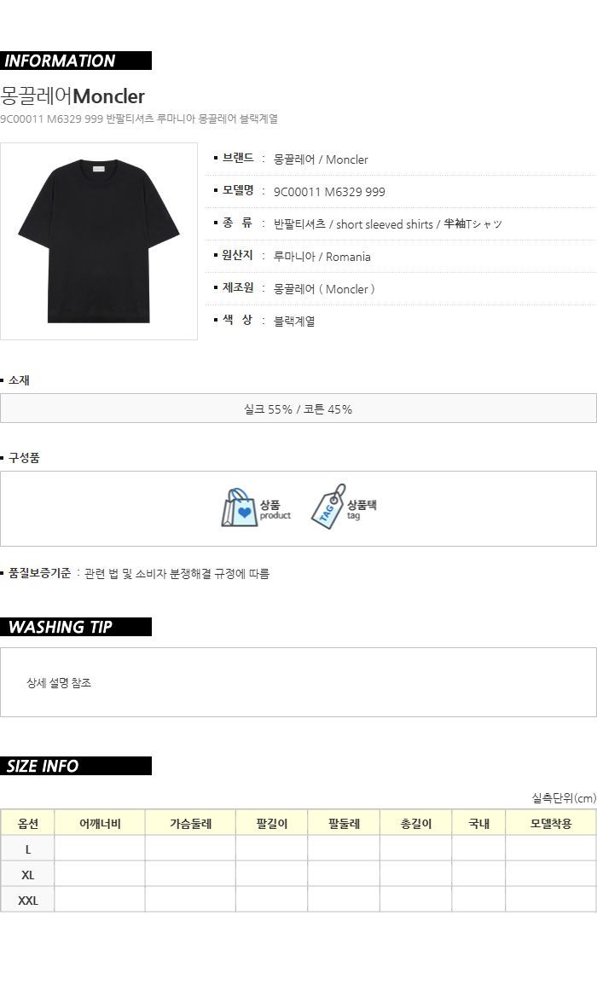The height and width of the screenshot is (985, 597).
Task: Click the shopping bag product icon
Action: (240, 507)
